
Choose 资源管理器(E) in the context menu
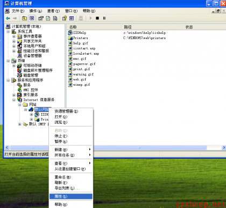coord(71,111)
